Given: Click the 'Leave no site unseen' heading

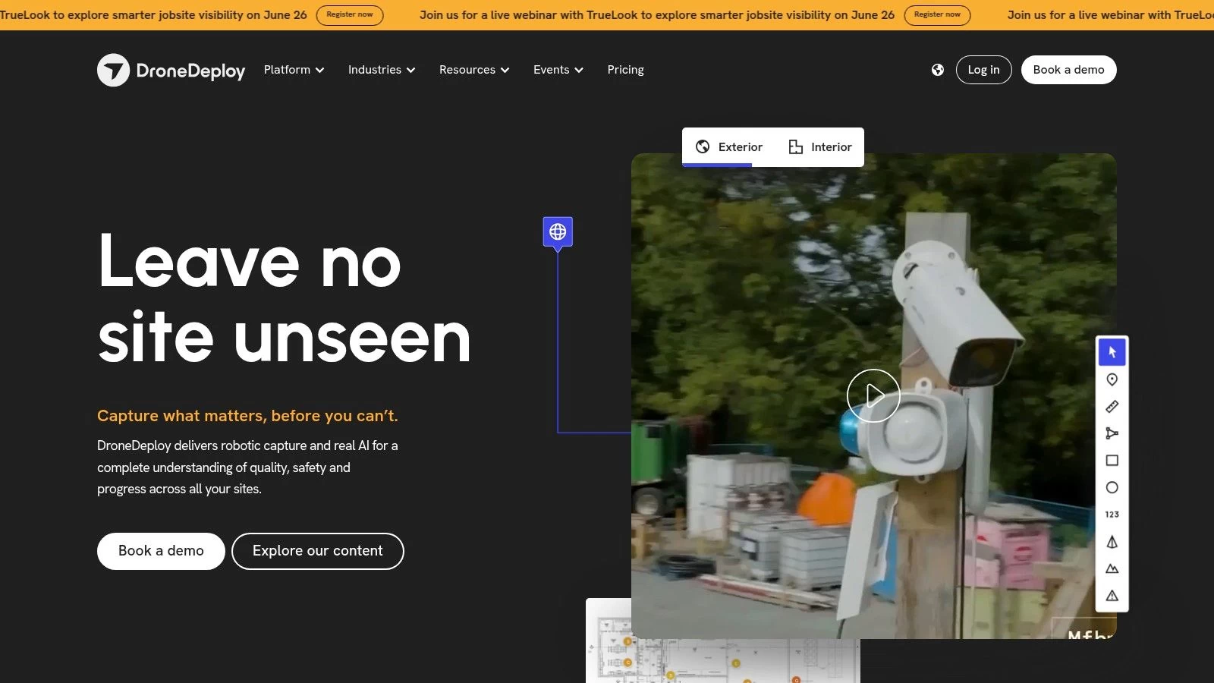Looking at the screenshot, I should [x=285, y=299].
